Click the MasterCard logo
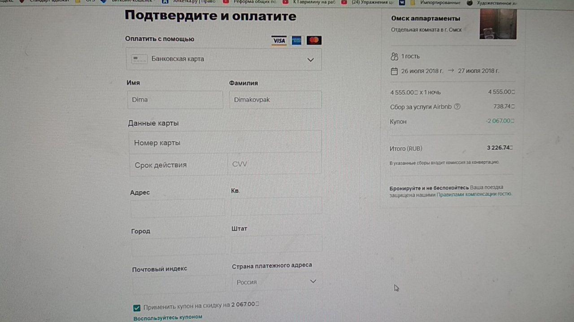The width and height of the screenshot is (574, 322). 314,41
